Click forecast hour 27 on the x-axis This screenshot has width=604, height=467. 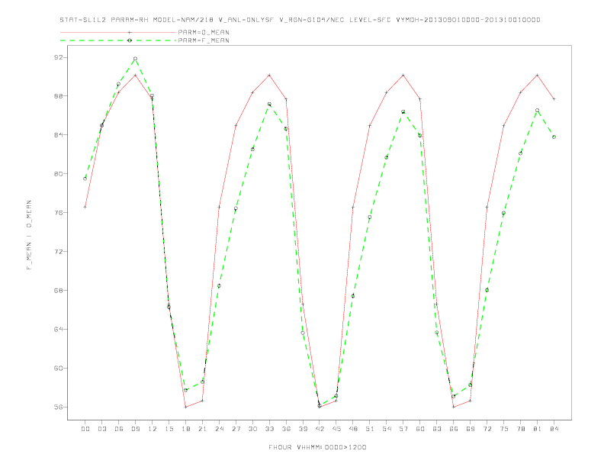point(236,429)
